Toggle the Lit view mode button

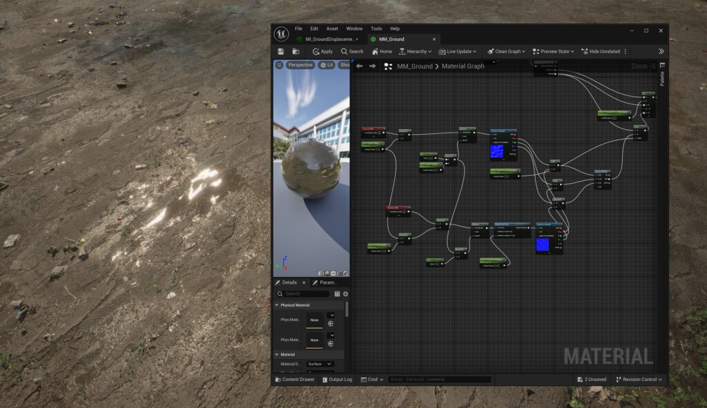[x=326, y=65]
